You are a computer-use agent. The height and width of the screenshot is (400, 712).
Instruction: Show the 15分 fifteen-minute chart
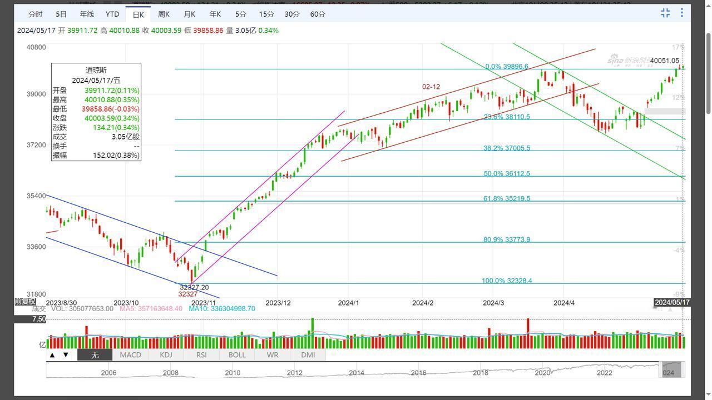(x=266, y=14)
